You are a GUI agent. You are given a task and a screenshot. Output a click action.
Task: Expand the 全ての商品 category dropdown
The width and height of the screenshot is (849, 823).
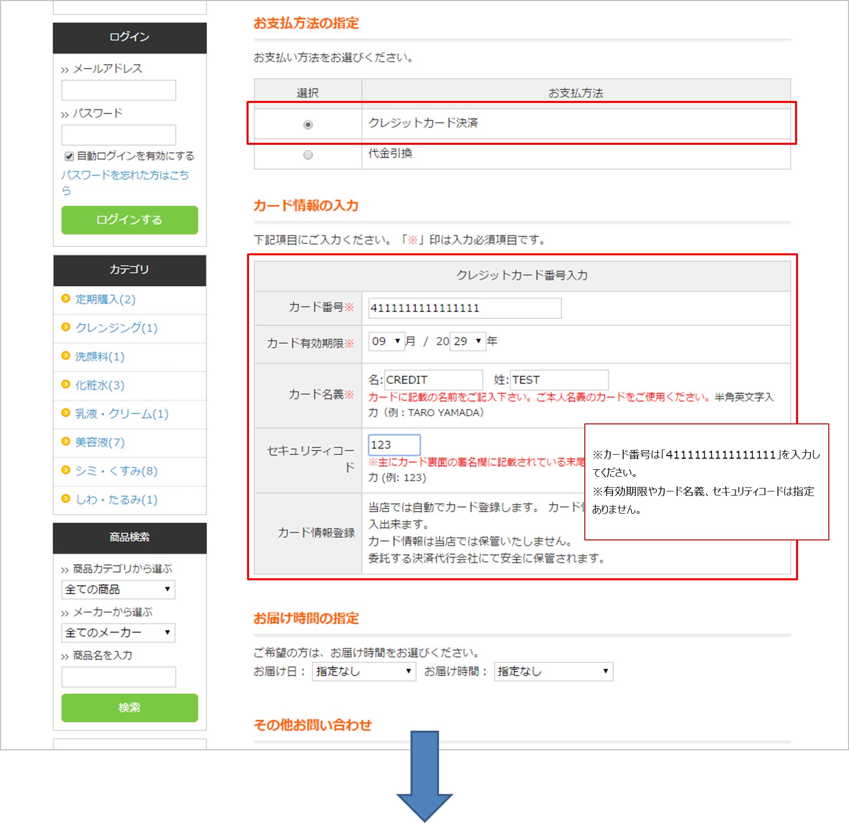coord(118,589)
